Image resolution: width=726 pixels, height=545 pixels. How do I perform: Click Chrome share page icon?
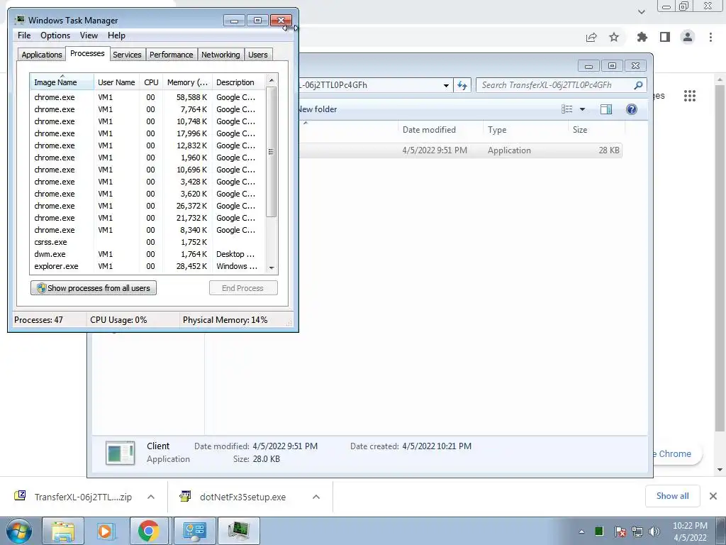591,37
